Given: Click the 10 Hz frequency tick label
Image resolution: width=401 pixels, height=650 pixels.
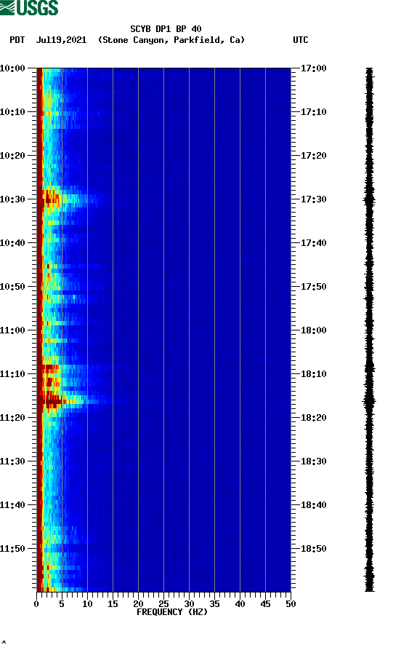Looking at the screenshot, I should click(x=87, y=604).
